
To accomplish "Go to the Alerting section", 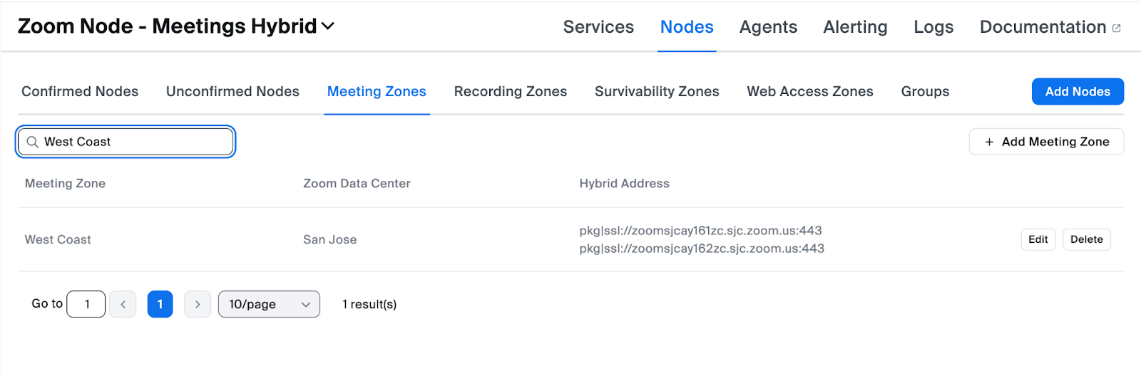I will pos(855,27).
